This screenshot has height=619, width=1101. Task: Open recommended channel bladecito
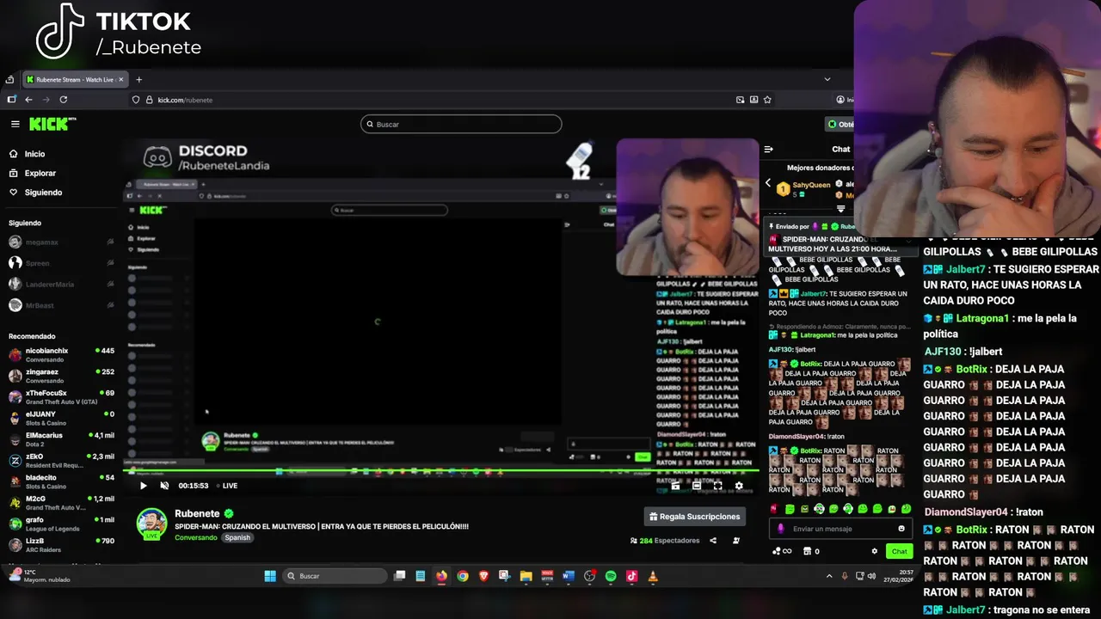(60, 481)
